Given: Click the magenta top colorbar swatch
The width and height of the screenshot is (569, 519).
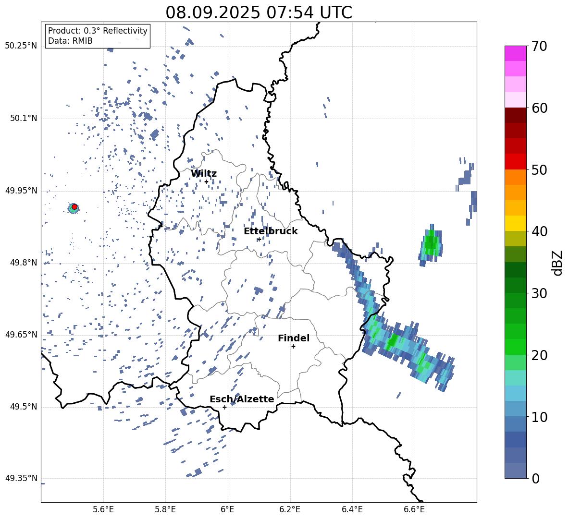Looking at the screenshot, I should point(515,53).
